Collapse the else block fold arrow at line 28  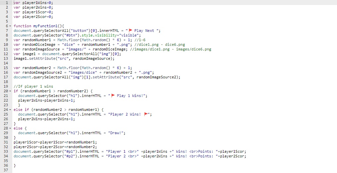point(10,129)
